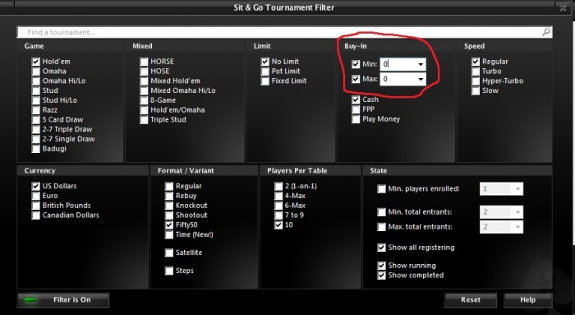Tick the Knockout format checkbox
Viewport: 575px width, 315px height.
click(x=168, y=206)
